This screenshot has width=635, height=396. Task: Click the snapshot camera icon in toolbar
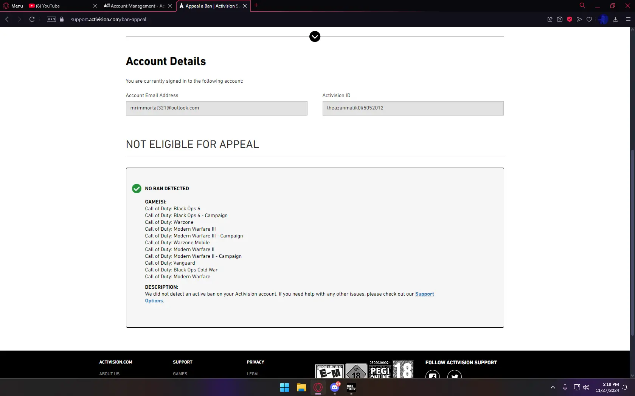coord(560,19)
